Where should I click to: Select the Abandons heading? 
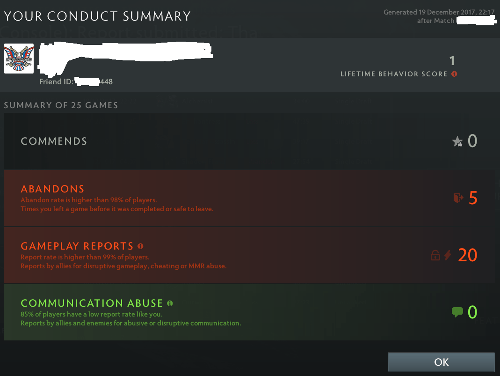click(52, 189)
